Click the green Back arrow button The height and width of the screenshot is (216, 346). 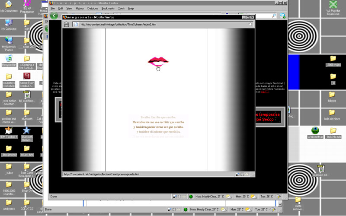coord(54,16)
